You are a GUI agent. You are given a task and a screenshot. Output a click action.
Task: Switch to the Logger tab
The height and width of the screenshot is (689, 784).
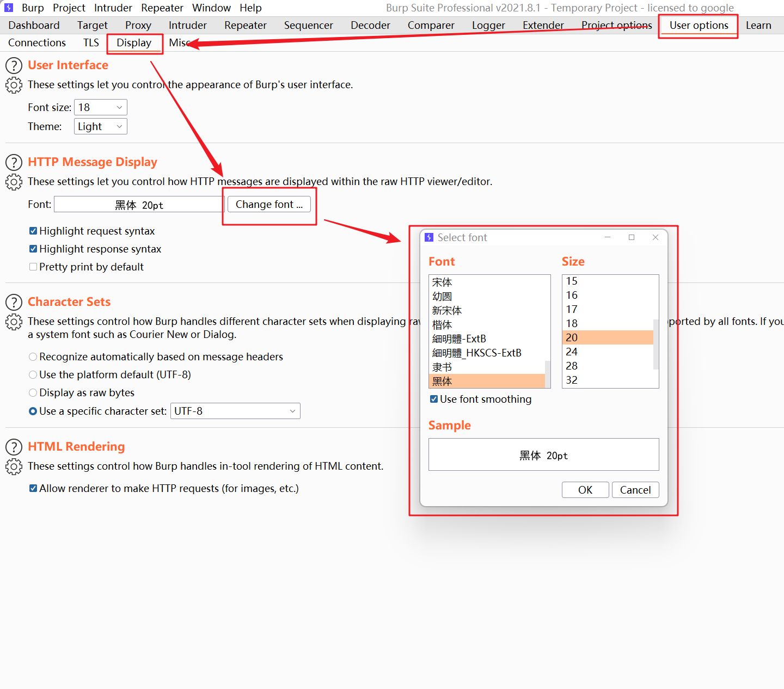[x=488, y=25]
